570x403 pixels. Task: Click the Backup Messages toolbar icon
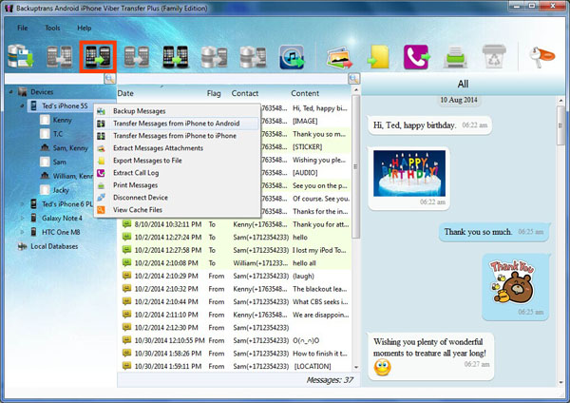point(21,56)
